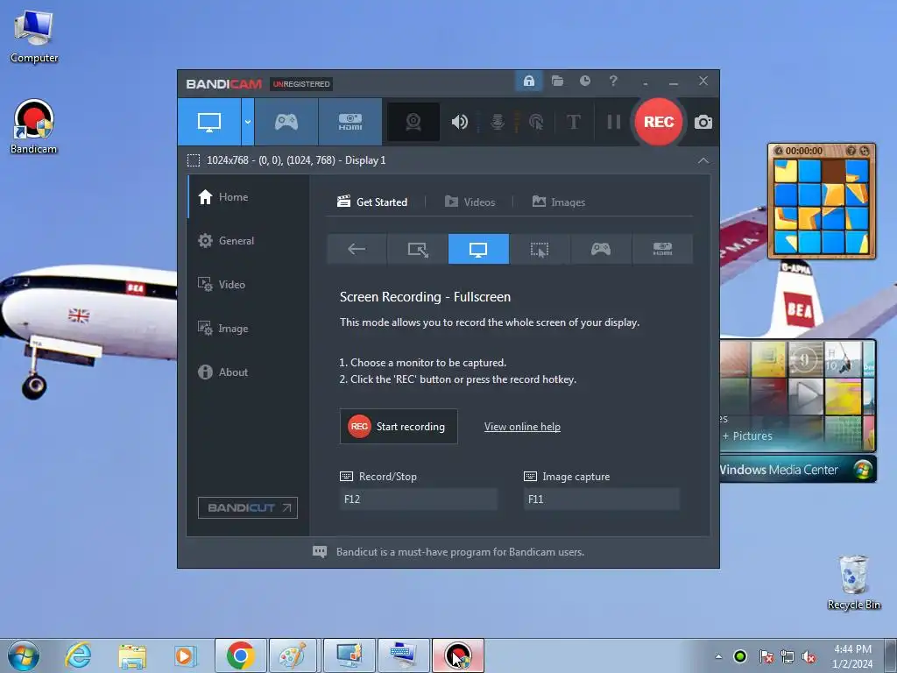Open General settings in sidebar
The width and height of the screenshot is (897, 673).
[x=248, y=240]
